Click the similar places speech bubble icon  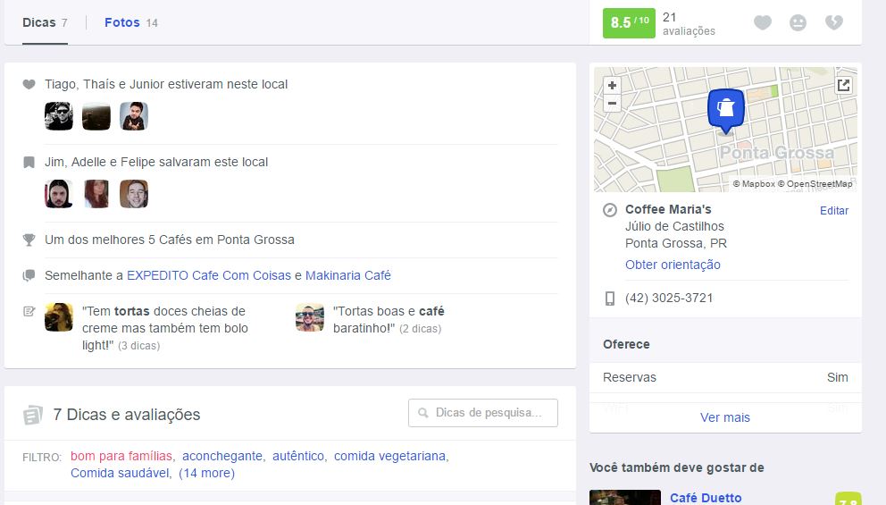click(x=29, y=275)
